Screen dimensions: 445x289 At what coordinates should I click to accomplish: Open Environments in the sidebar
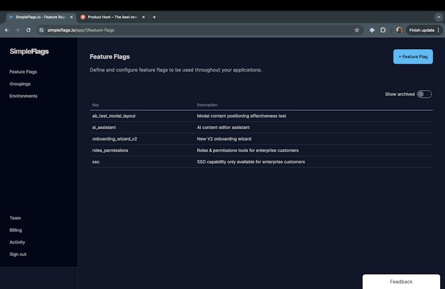click(x=23, y=96)
